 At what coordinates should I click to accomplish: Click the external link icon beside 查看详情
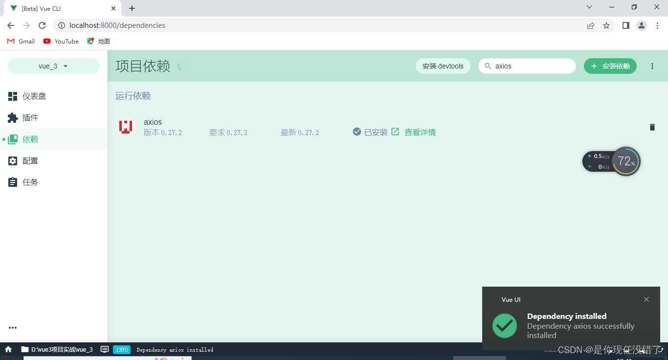click(x=395, y=132)
